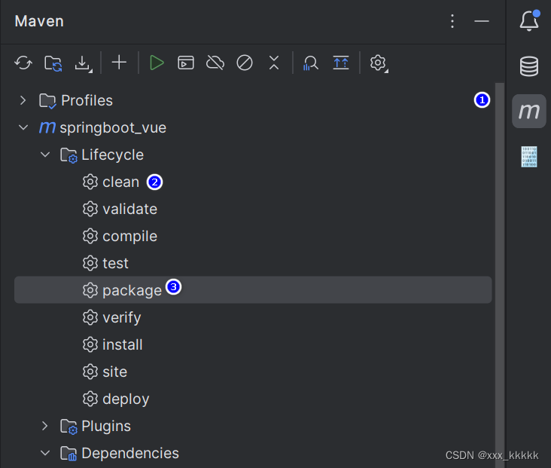
Task: Download sources and documentation icon
Action: (x=84, y=64)
